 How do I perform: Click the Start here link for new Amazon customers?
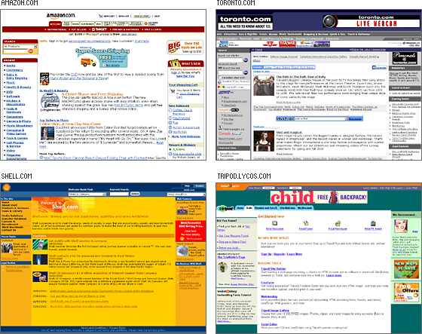(x=142, y=41)
